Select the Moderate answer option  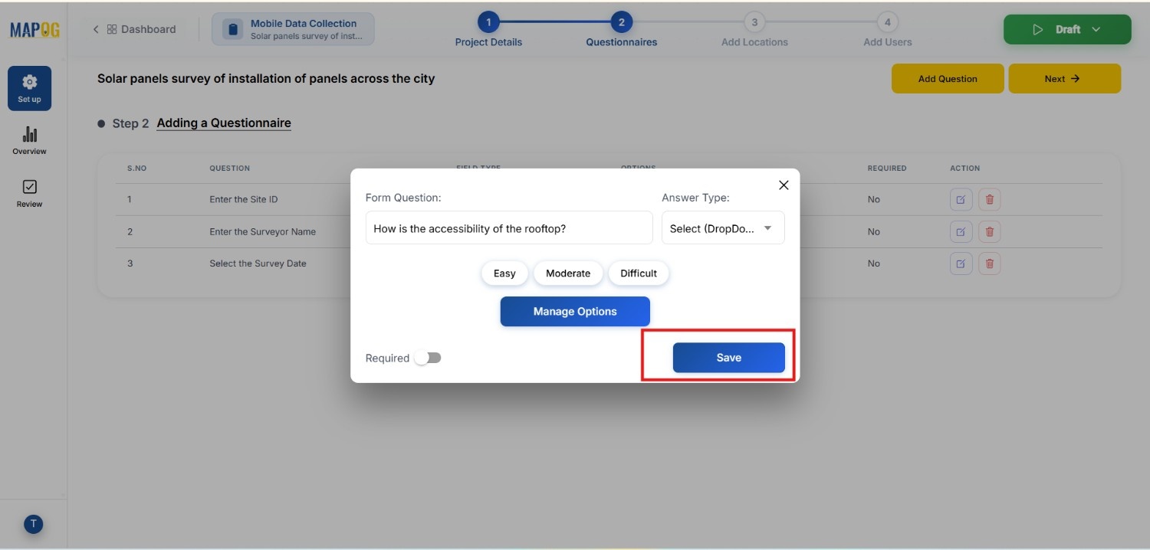point(567,273)
